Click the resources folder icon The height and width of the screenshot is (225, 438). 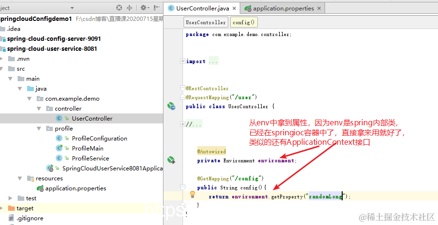[x=31, y=178]
